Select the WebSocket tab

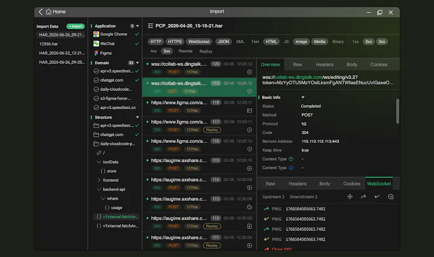[x=379, y=184]
